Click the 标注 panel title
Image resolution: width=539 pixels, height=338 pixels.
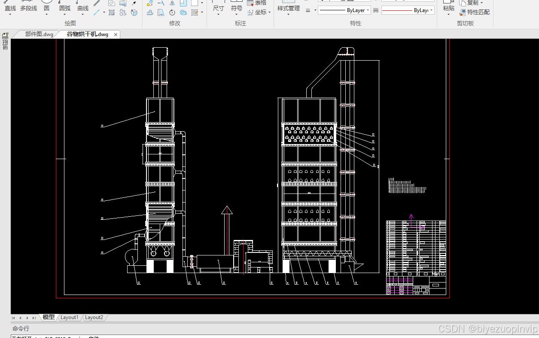(241, 23)
